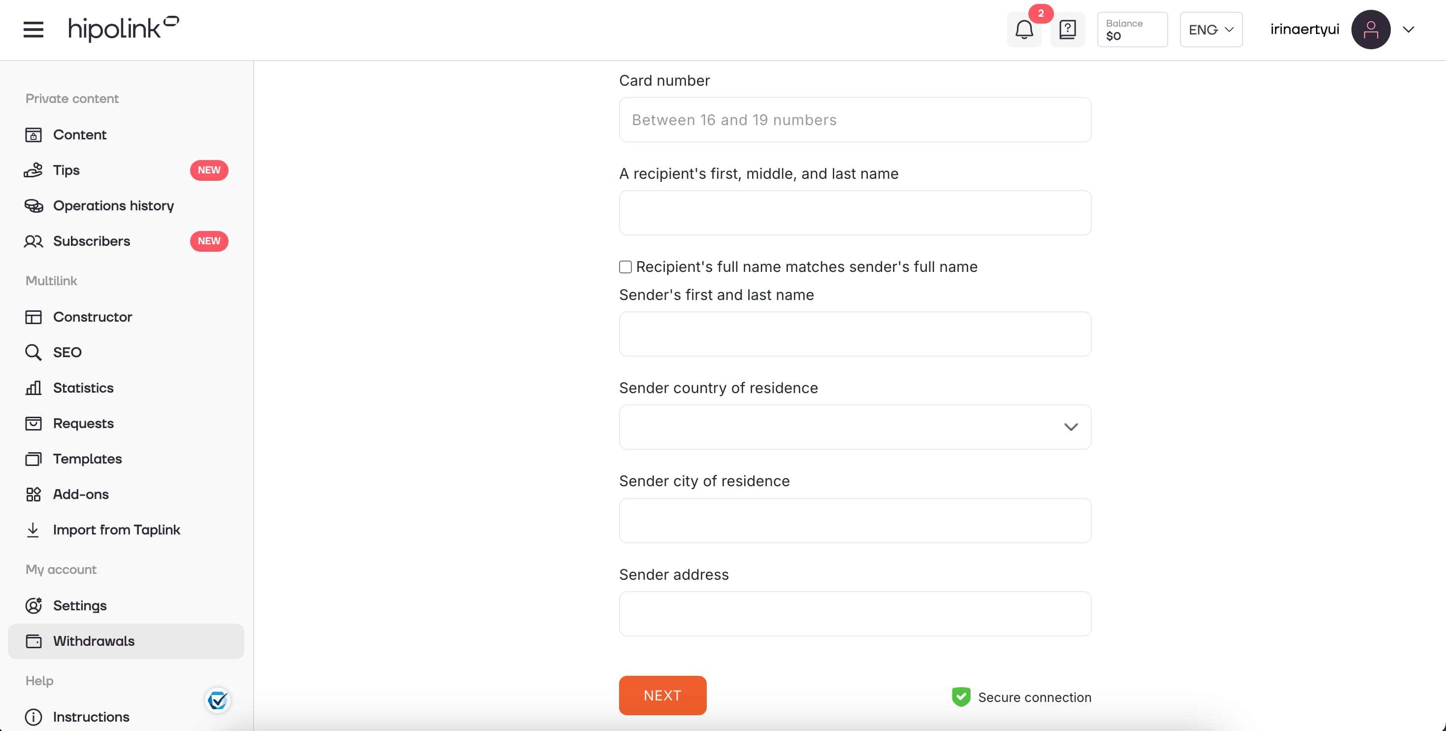The image size is (1446, 731).
Task: Click the user avatar icon
Action: [1370, 29]
